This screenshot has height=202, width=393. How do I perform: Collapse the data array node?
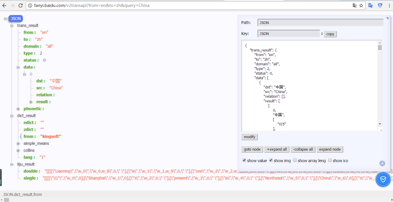click(x=18, y=67)
